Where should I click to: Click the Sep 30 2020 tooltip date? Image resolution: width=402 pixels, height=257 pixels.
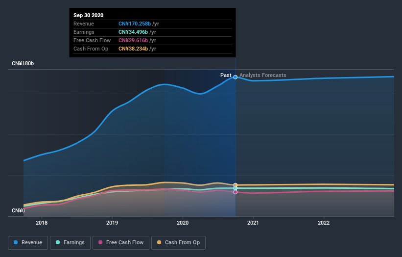[x=89, y=15]
